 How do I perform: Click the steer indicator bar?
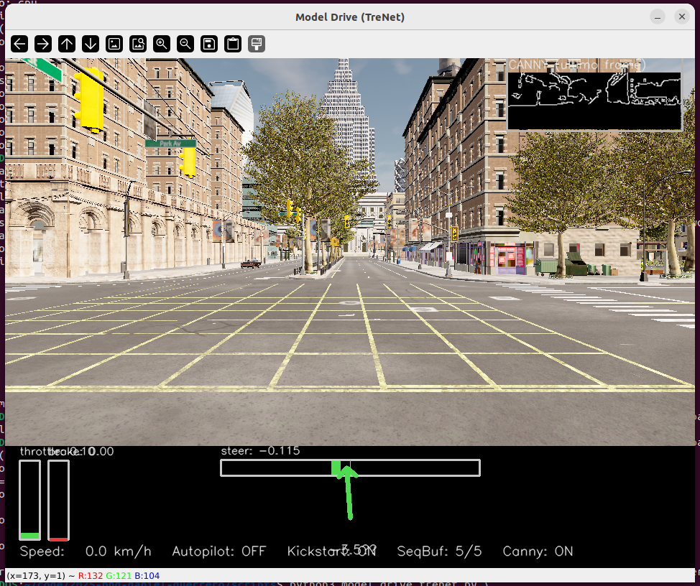click(350, 468)
